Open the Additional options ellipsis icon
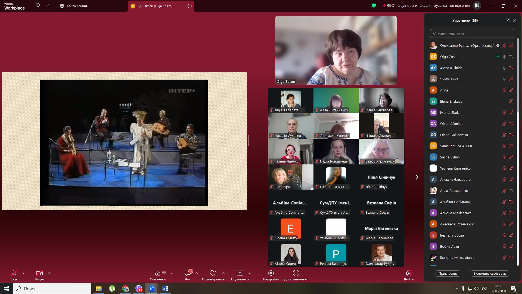 (x=296, y=273)
